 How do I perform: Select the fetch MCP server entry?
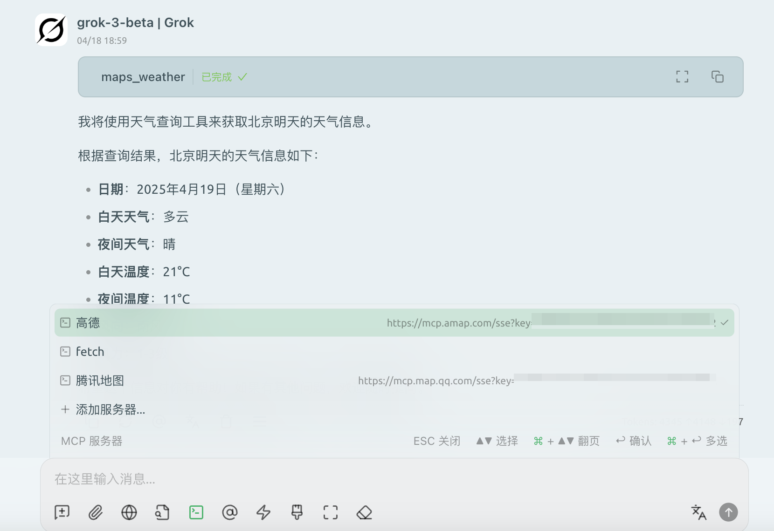[394, 352]
